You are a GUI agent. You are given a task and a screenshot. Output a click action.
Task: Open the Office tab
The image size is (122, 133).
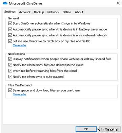click(67, 12)
